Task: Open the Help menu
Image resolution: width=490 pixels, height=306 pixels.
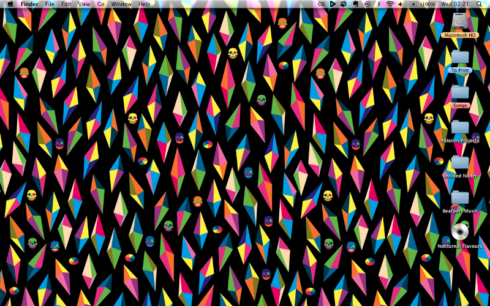Action: [x=144, y=4]
